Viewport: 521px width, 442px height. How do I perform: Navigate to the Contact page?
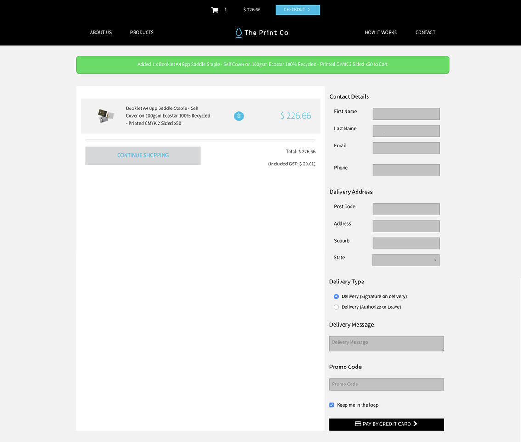coord(425,33)
